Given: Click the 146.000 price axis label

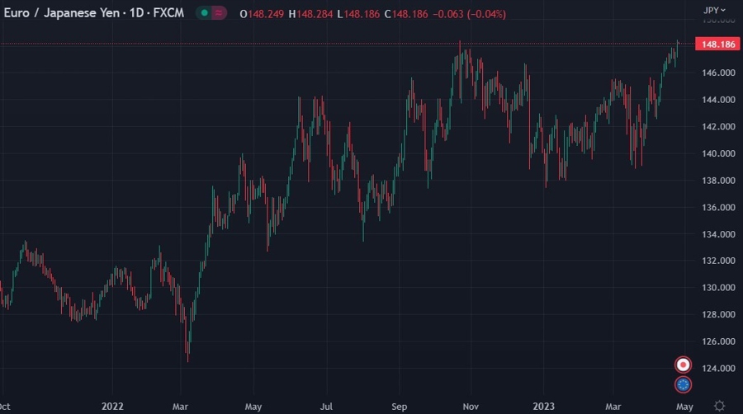Looking at the screenshot, I should pos(718,73).
